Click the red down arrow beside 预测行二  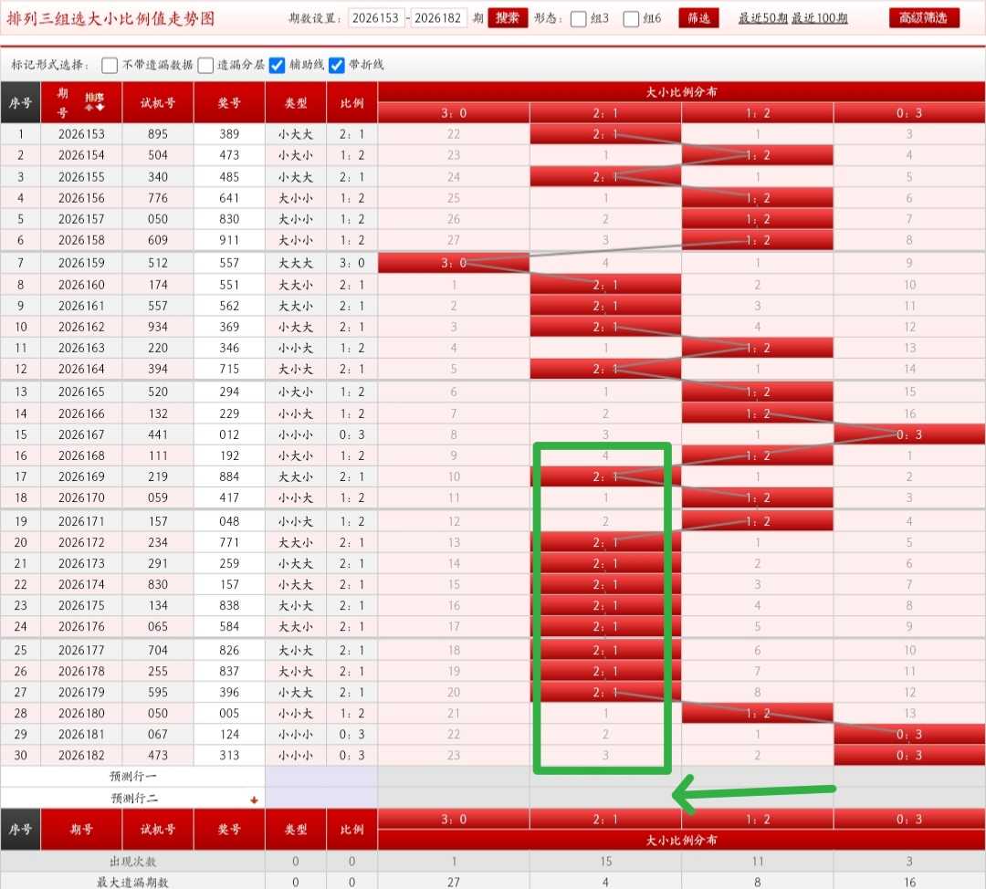click(254, 800)
